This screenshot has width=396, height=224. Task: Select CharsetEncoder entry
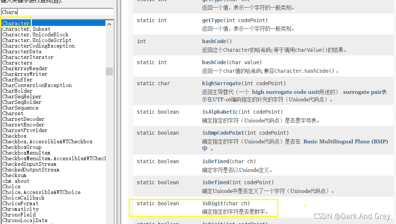(23, 125)
